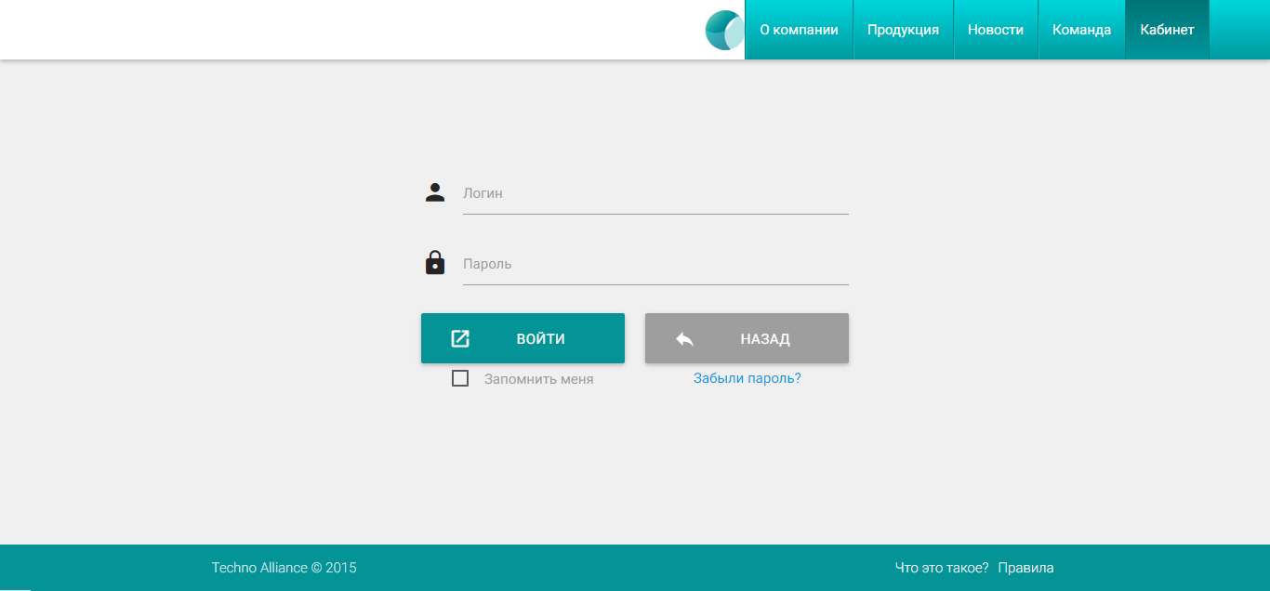Open the О компании menu item

pos(799,30)
